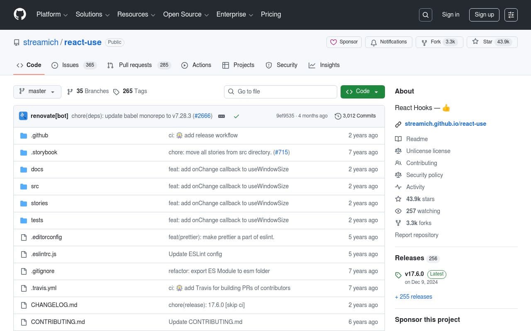Screen dimensions: 531x331
Task: Click the Notifications bell button
Action: 388,42
